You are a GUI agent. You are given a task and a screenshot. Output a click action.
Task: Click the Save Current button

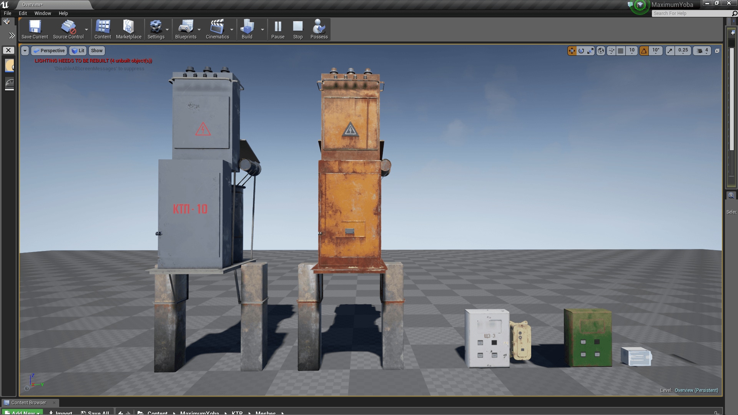coord(35,29)
